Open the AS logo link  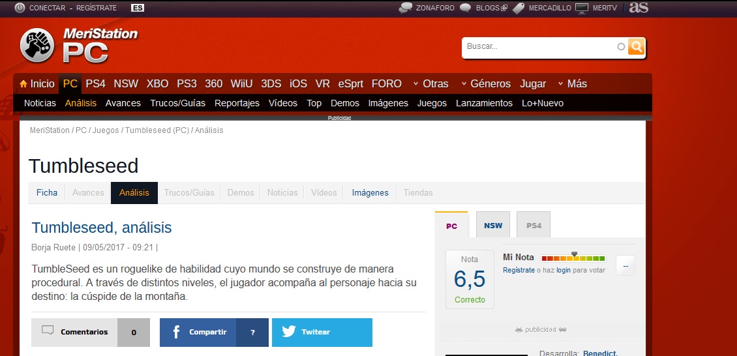pyautogui.click(x=639, y=8)
